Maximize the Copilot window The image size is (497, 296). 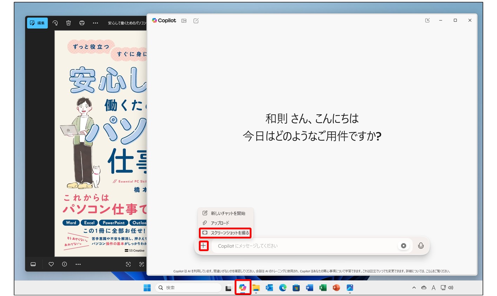[x=455, y=20]
